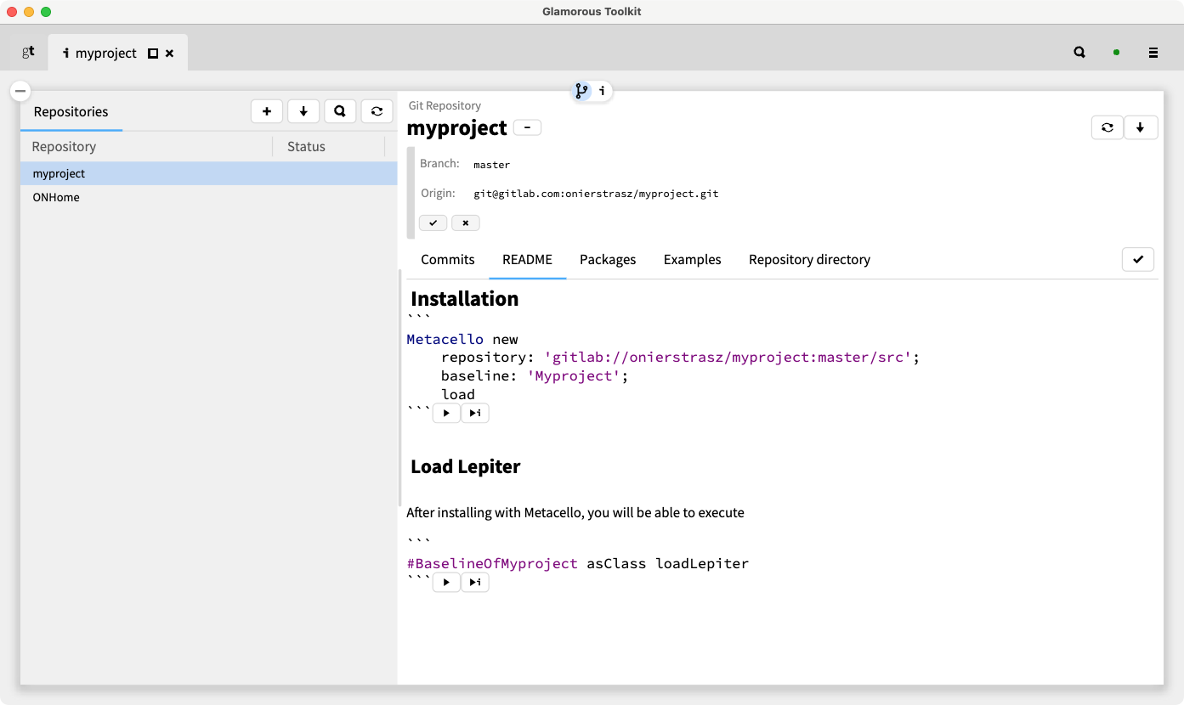Switch to the Commits tab
This screenshot has width=1184, height=705.
coord(448,260)
